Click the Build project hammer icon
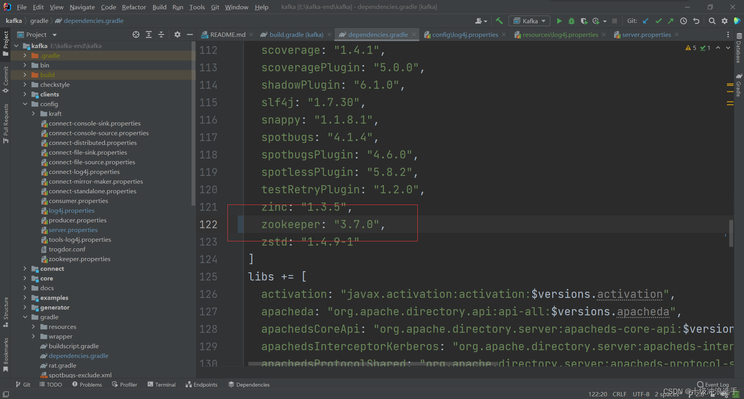The width and height of the screenshot is (744, 399). coord(499,21)
